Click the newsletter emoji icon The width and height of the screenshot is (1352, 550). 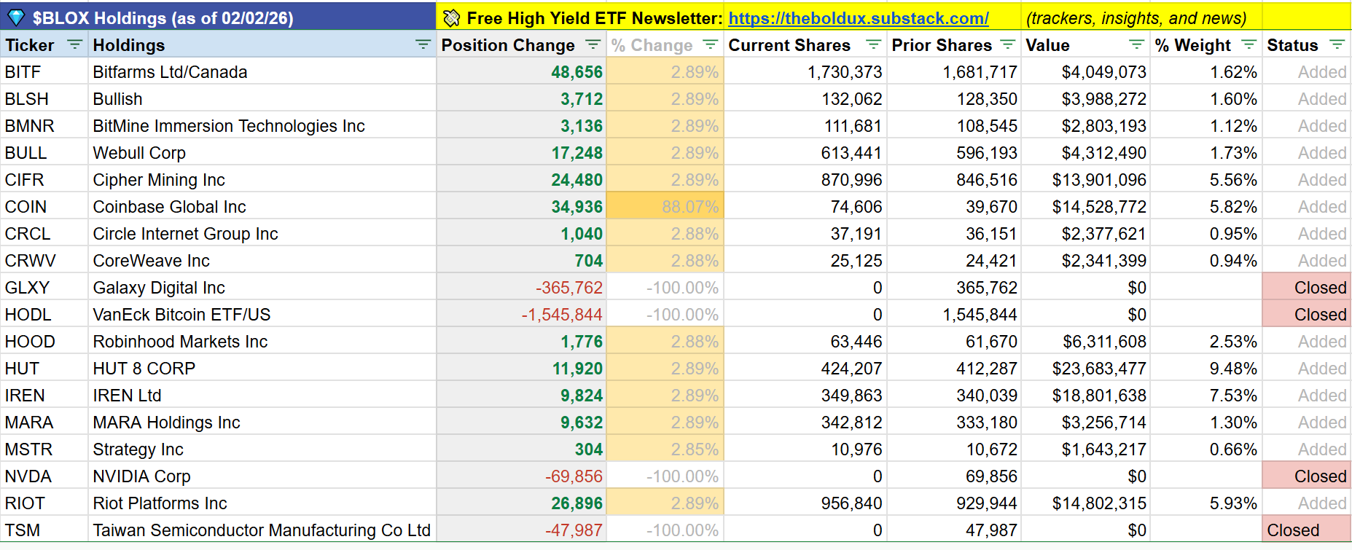click(452, 18)
